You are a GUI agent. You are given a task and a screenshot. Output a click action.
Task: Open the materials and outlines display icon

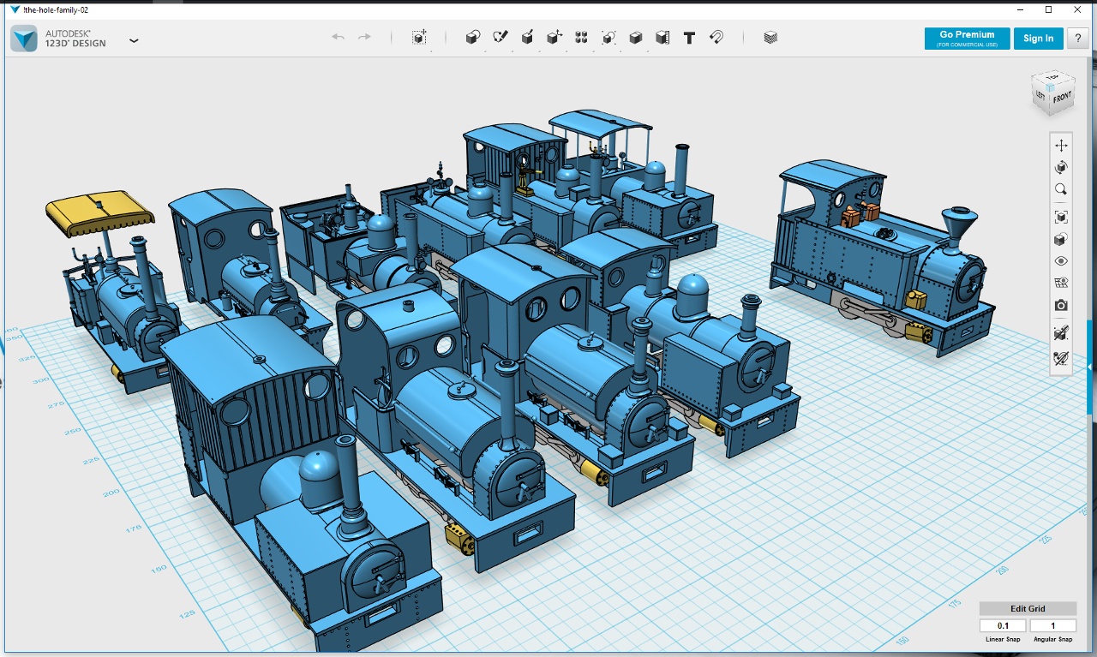click(x=1061, y=239)
